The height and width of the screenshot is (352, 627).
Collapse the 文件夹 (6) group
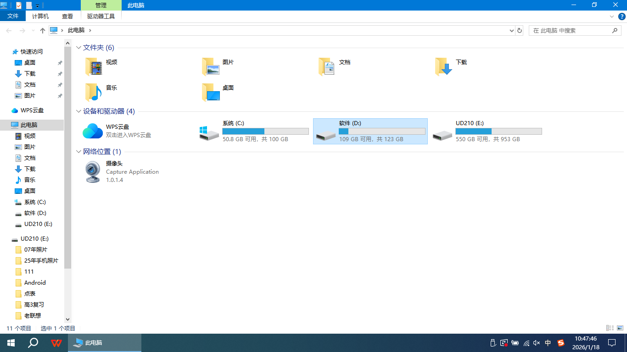pyautogui.click(x=78, y=48)
